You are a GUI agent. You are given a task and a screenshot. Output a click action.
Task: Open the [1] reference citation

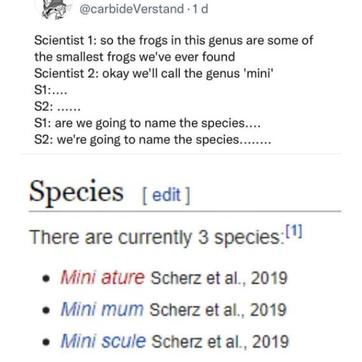[294, 230]
